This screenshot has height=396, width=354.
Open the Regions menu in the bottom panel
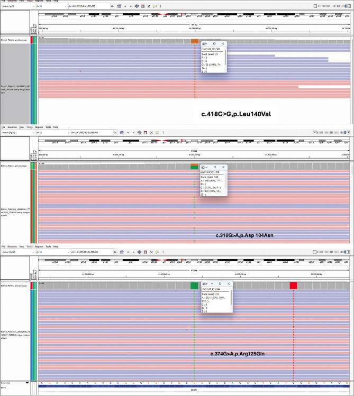point(38,246)
